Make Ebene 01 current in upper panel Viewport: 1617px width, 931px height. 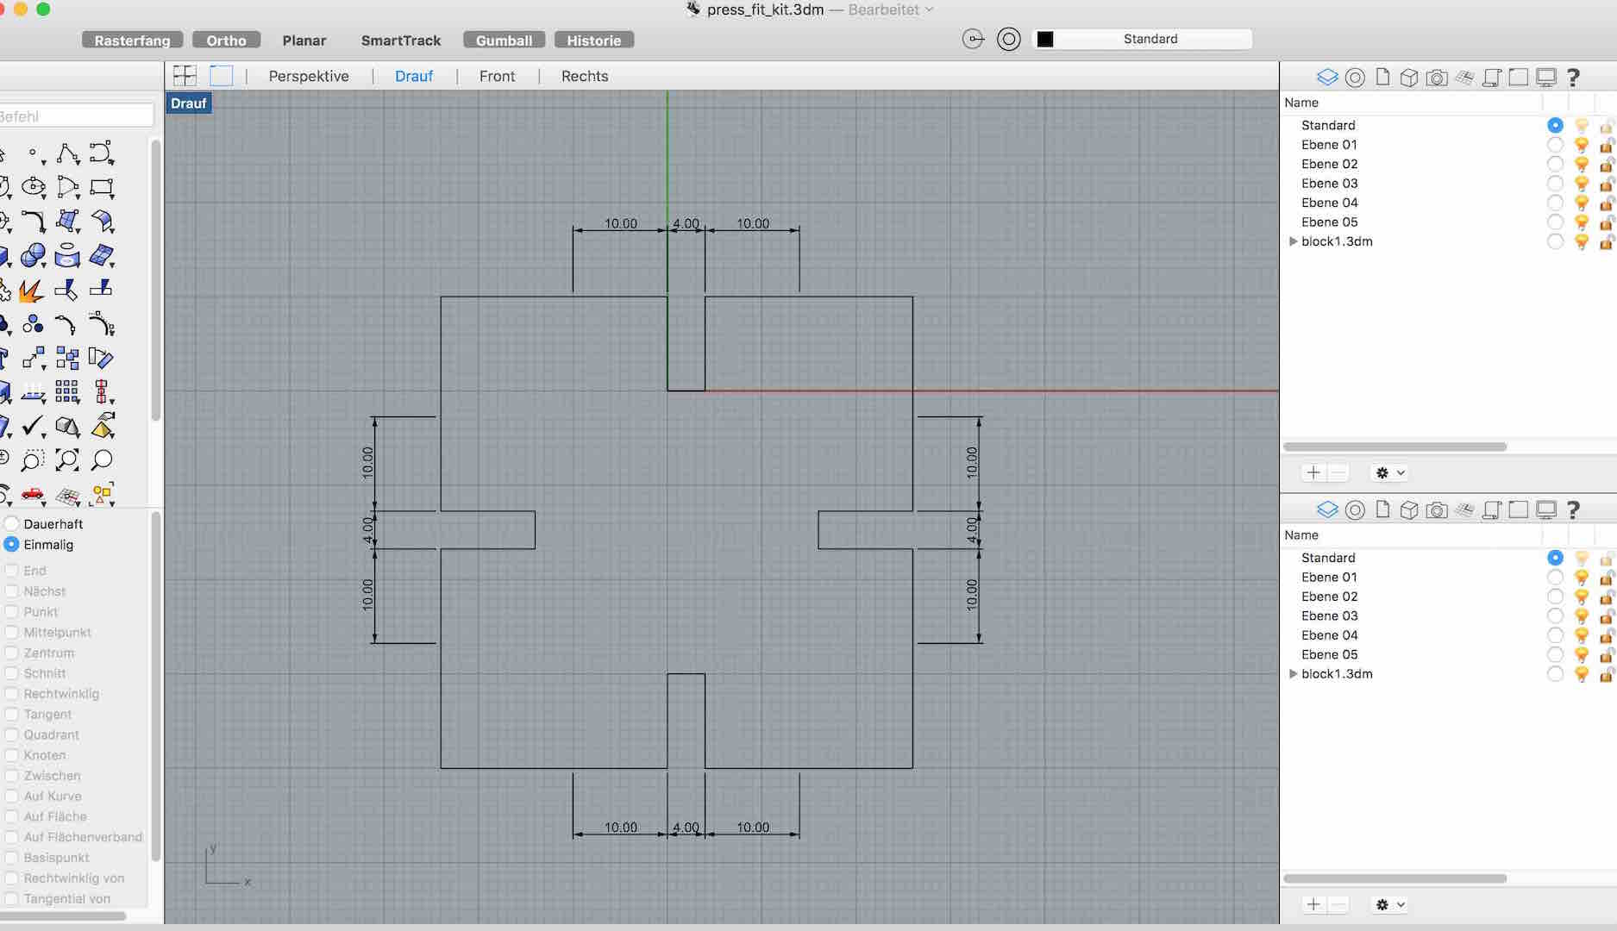1555,145
